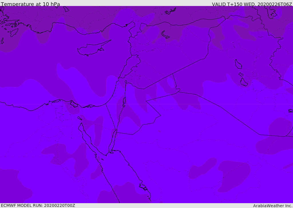Image resolution: width=293 pixels, height=208 pixels.
Task: Click the 'ECMWF MODEL RUN: 20200220T00Z' text
Action: (x=38, y=205)
